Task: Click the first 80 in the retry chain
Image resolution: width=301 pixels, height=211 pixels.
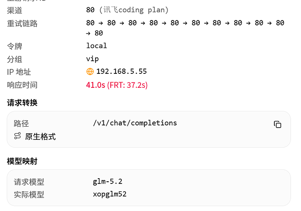Action: click(90, 23)
